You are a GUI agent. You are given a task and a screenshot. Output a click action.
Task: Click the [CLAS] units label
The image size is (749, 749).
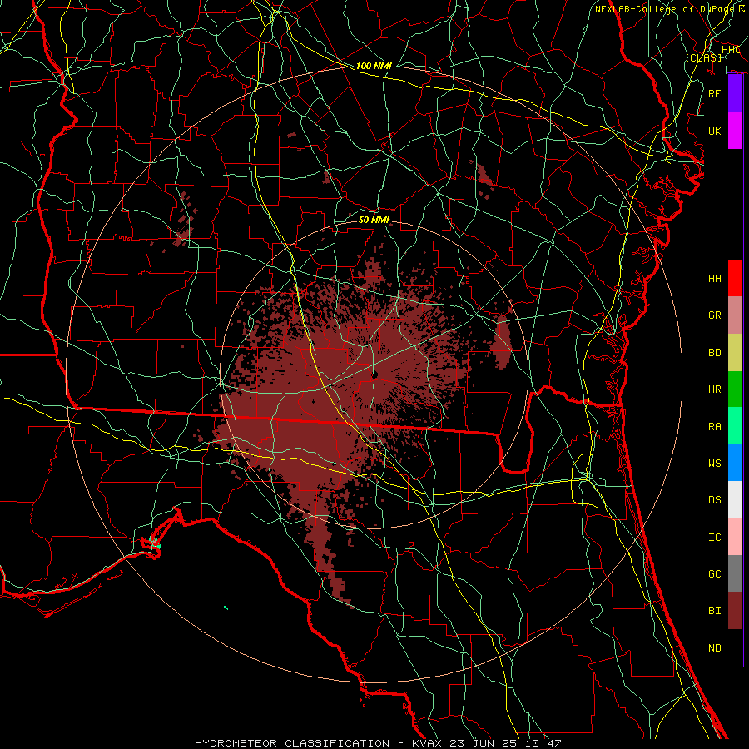pyautogui.click(x=703, y=57)
